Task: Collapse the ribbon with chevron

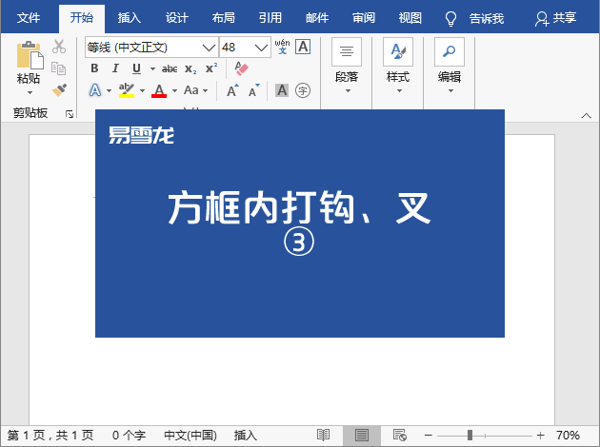Action: (587, 115)
